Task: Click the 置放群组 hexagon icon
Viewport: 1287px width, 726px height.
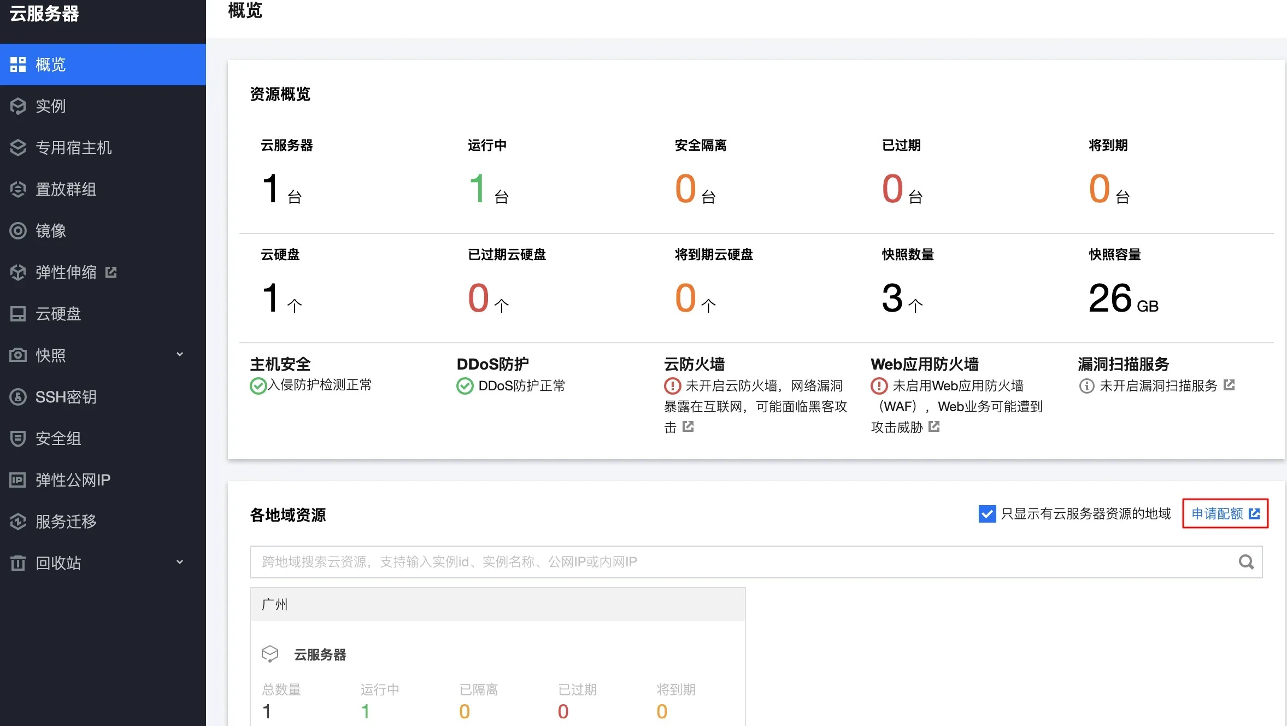Action: (x=18, y=189)
